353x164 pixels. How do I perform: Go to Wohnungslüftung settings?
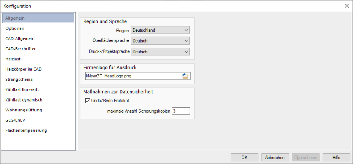(38, 110)
